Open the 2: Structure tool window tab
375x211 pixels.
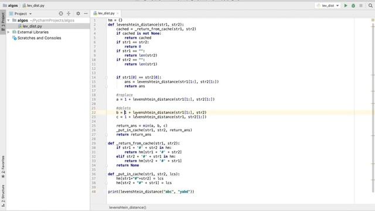[3, 195]
